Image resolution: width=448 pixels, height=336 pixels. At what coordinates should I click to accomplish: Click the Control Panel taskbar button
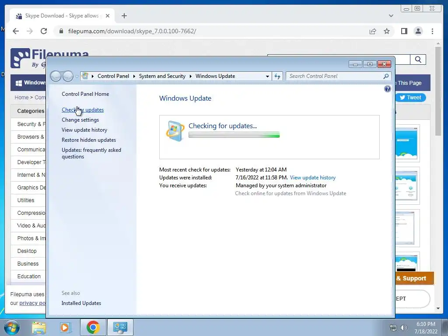click(x=120, y=327)
